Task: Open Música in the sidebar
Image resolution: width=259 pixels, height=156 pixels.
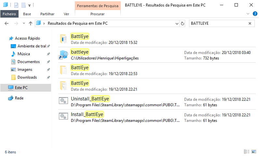Action: point(24,54)
